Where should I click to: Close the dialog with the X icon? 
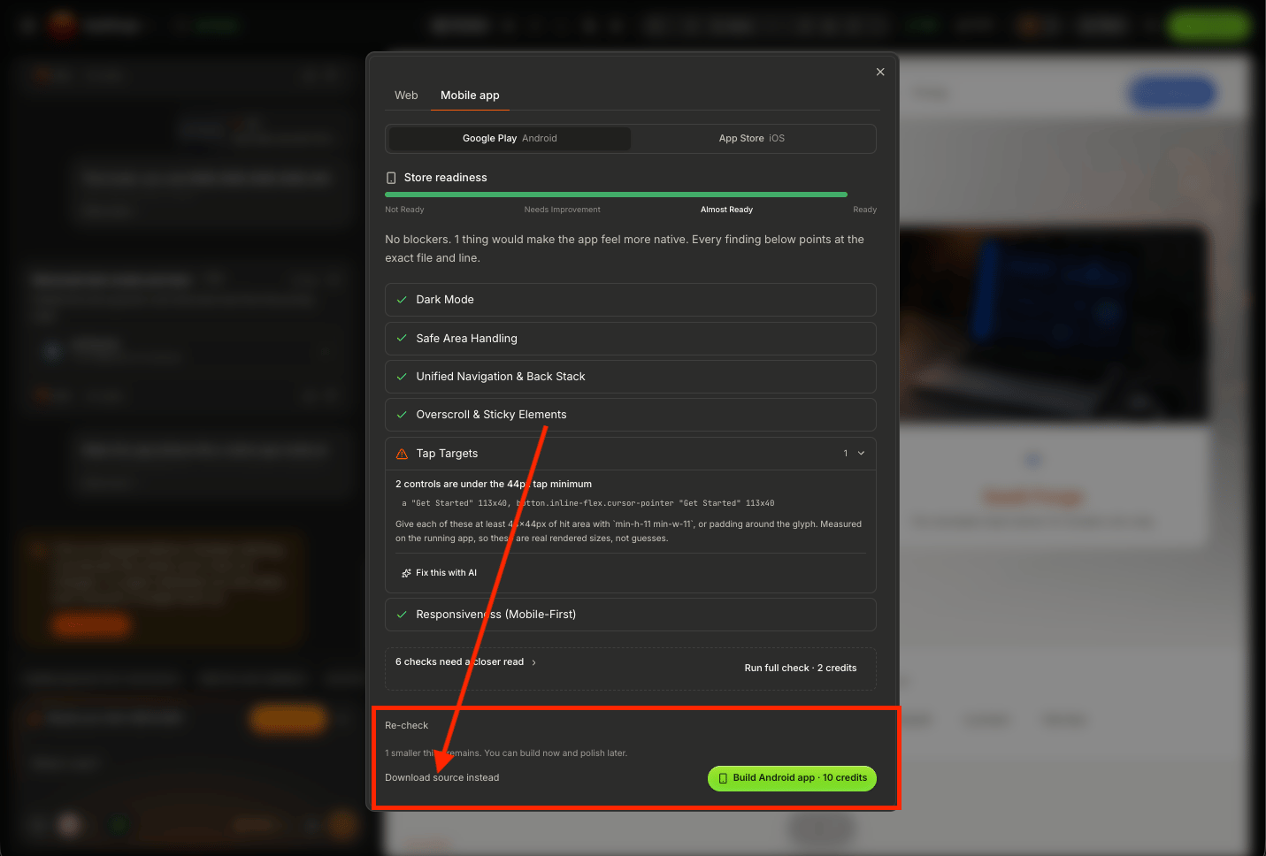880,72
